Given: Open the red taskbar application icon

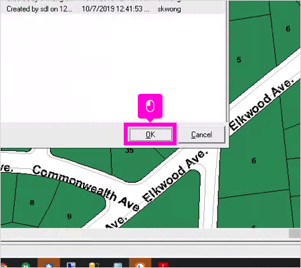Looking at the screenshot, I should click(x=163, y=265).
